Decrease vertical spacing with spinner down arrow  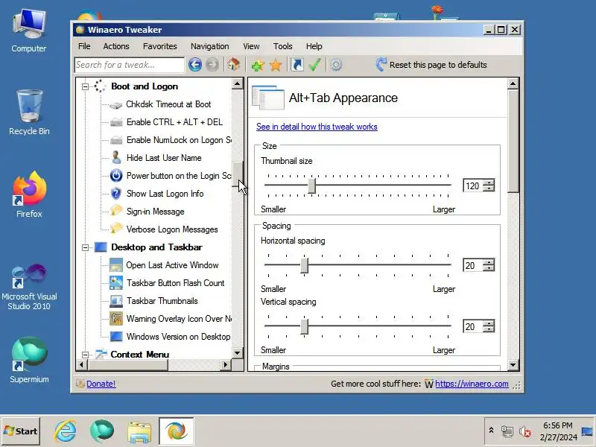pos(489,329)
